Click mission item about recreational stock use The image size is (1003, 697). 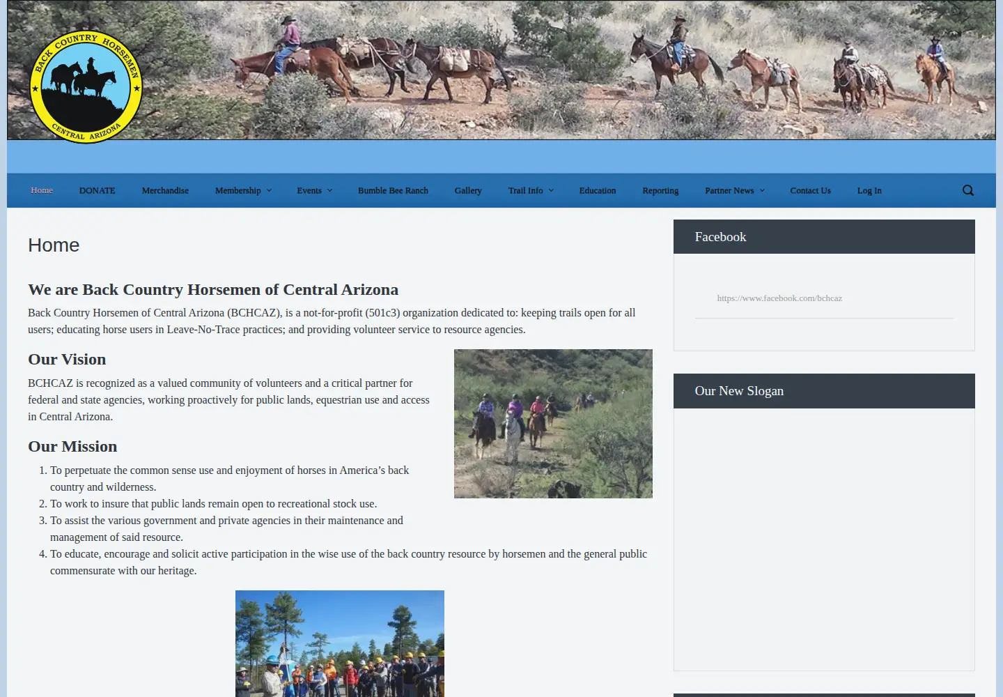tap(213, 504)
